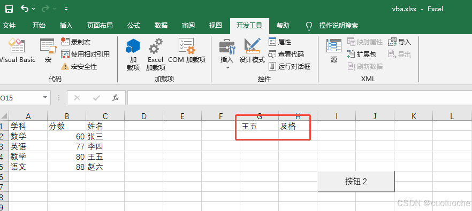Select cell B1 containing 分数
Image resolution: width=472 pixels, height=211 pixels.
[x=67, y=126]
